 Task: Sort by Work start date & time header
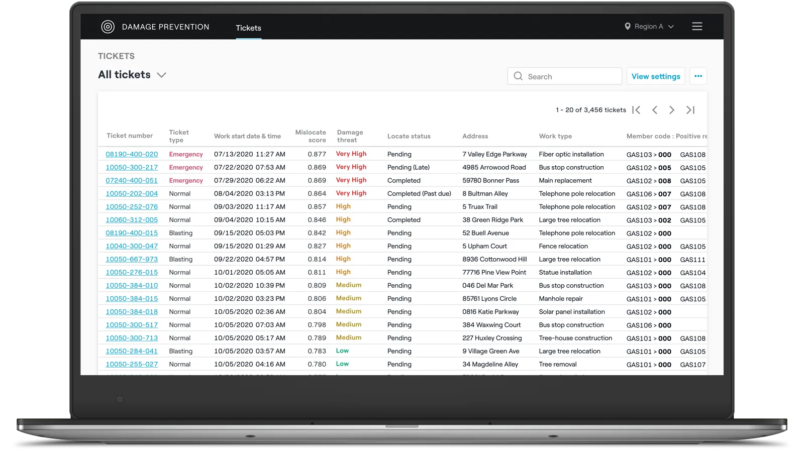[247, 136]
